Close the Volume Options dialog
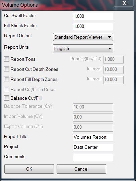This screenshot has width=136, height=181. 124,3
